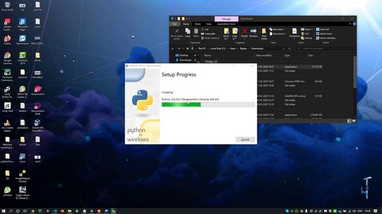382x214 pixels.
Task: Open the ribbon Open dropdown
Action: 307,29
